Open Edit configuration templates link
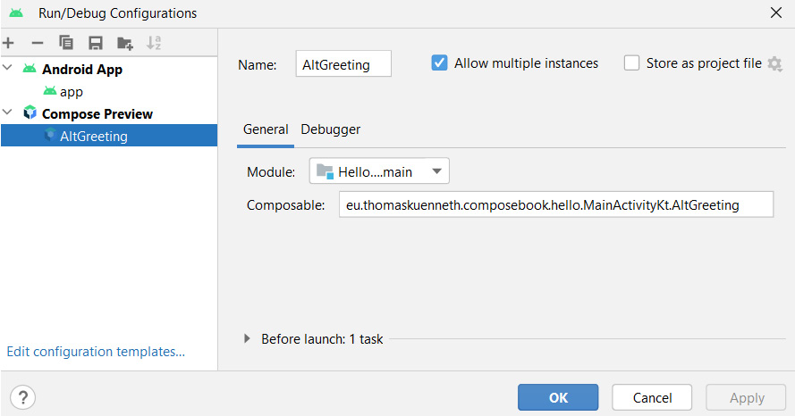Screen dimensions: 795x416 pyautogui.click(x=96, y=351)
